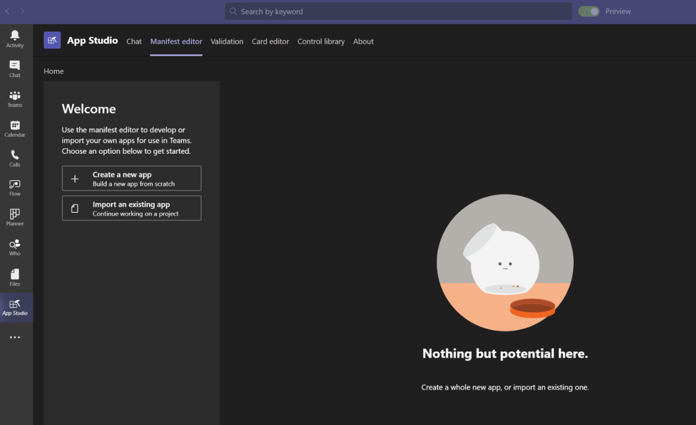Screen dimensions: 696x425
Task: Launch the Flow app icon
Action: (15, 188)
